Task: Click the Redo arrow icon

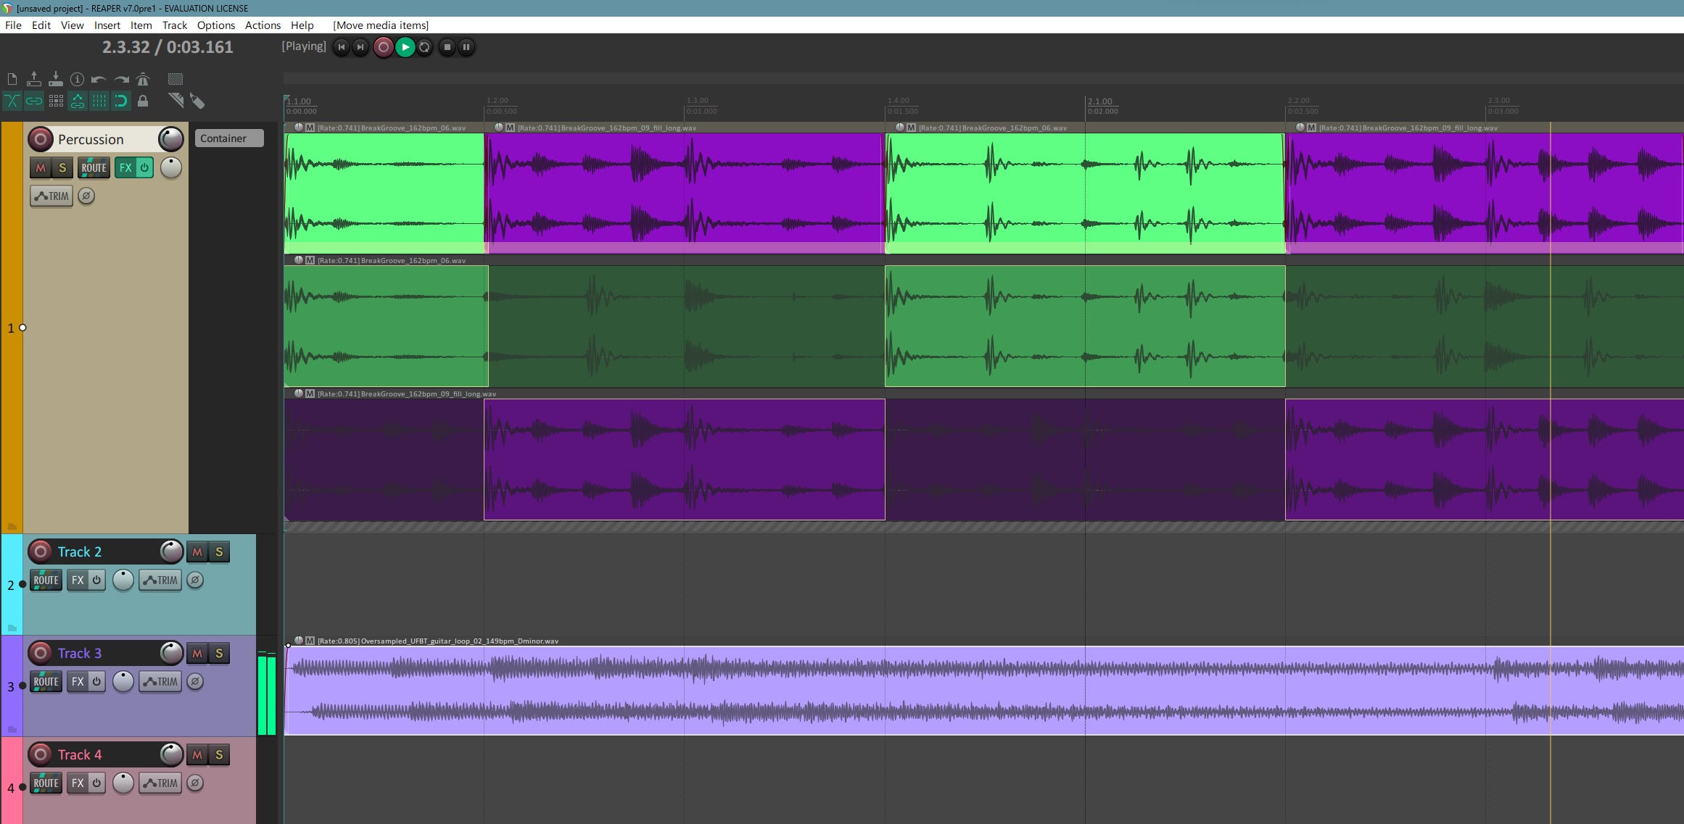Action: click(121, 79)
